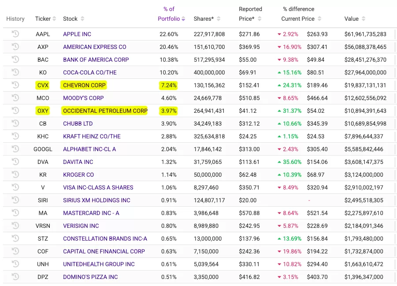This screenshot has width=397, height=286.
Task: Click history icon for Sirius XM row
Action: click(15, 200)
